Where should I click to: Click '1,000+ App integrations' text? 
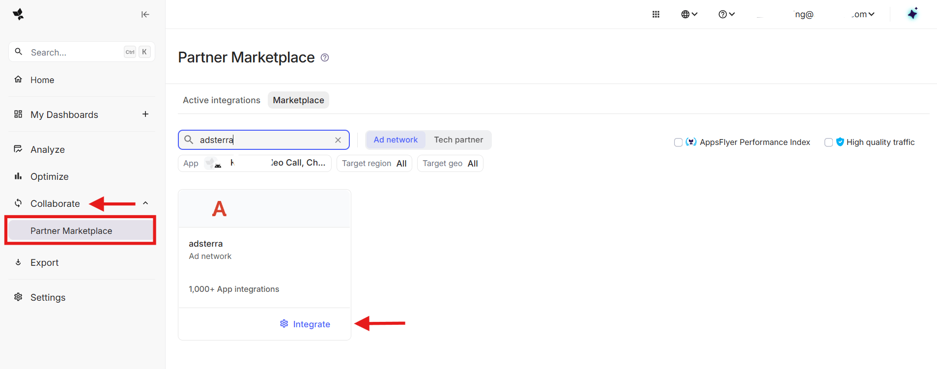(x=234, y=289)
